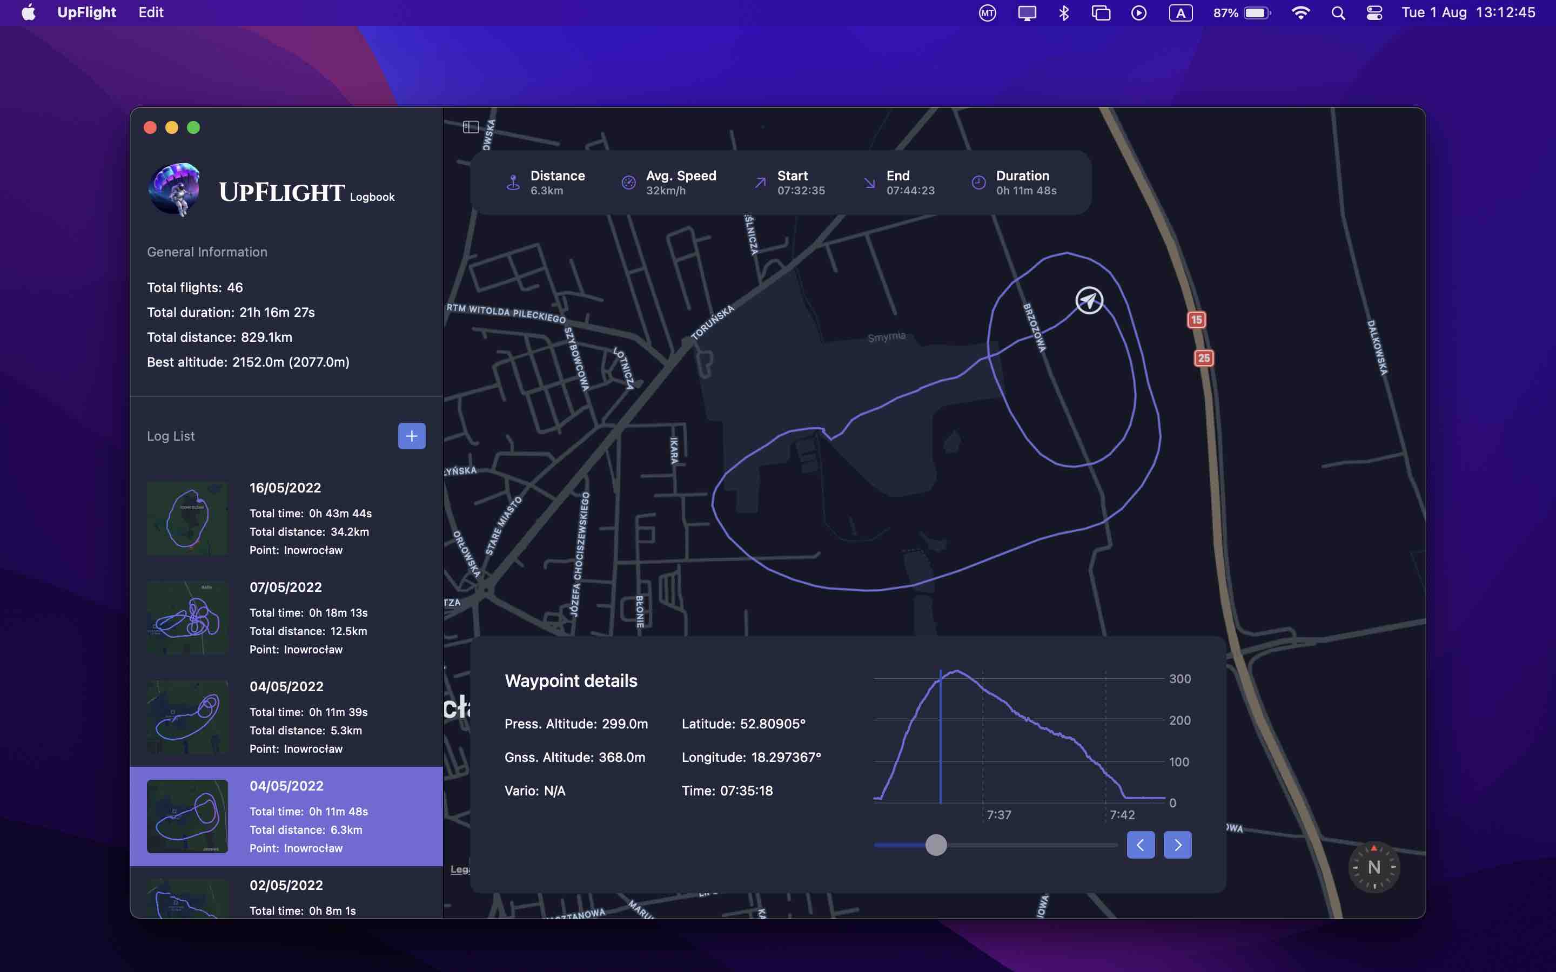The width and height of the screenshot is (1556, 972).
Task: Click the End arrow icon
Action: click(x=869, y=183)
